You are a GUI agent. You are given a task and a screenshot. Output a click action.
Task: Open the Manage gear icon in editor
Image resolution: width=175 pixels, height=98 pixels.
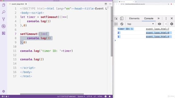[x=4, y=91]
